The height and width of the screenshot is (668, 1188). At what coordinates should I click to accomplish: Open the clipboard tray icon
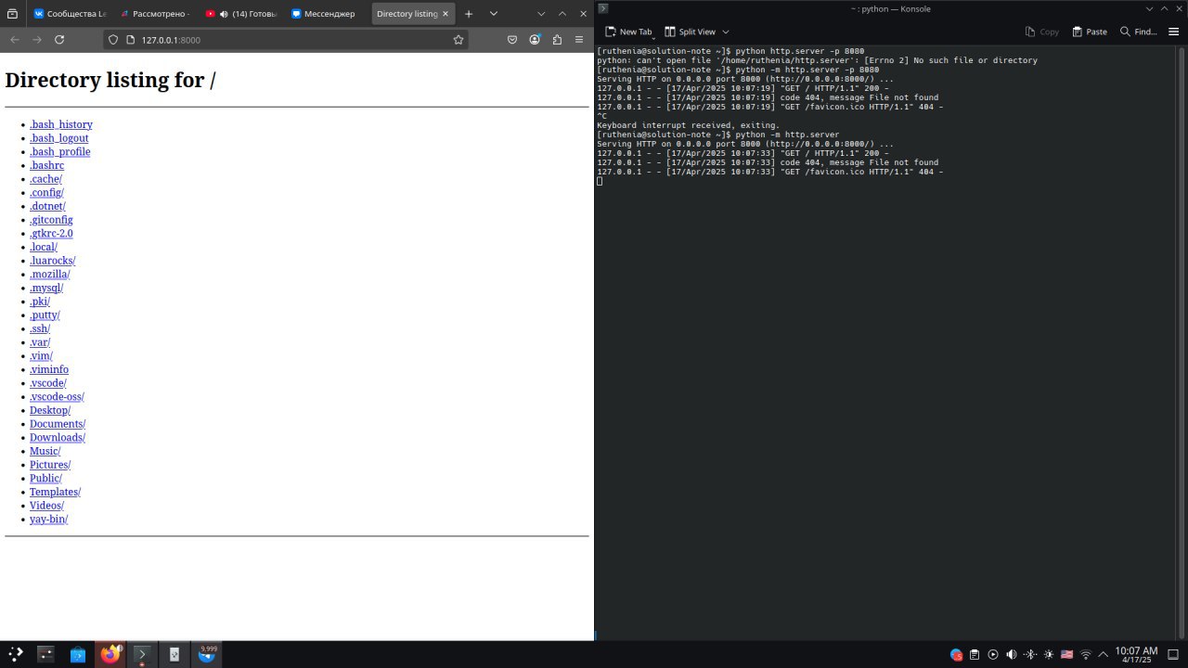pyautogui.click(x=975, y=655)
